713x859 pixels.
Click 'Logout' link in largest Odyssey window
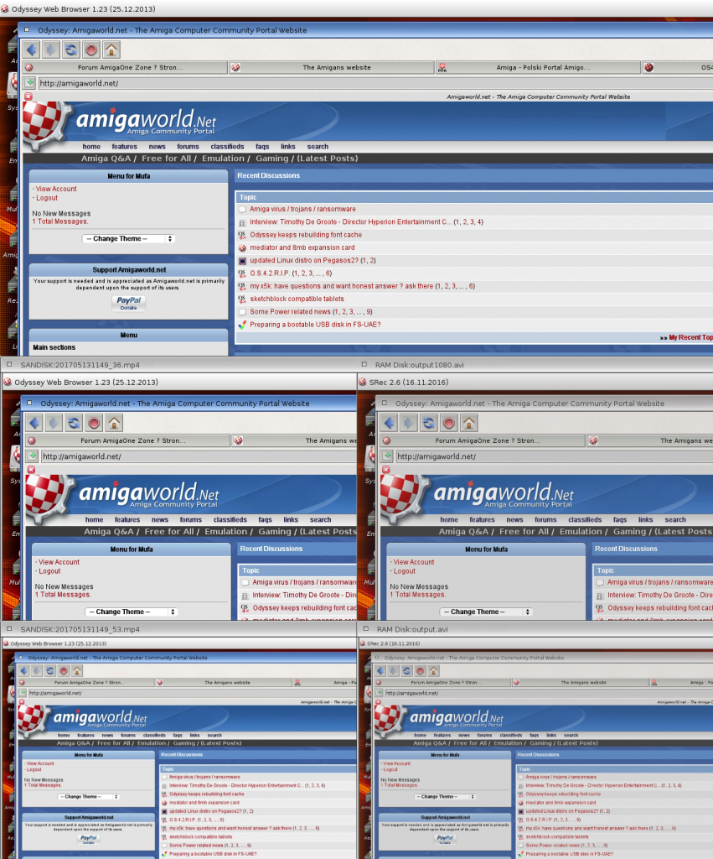coord(47,198)
